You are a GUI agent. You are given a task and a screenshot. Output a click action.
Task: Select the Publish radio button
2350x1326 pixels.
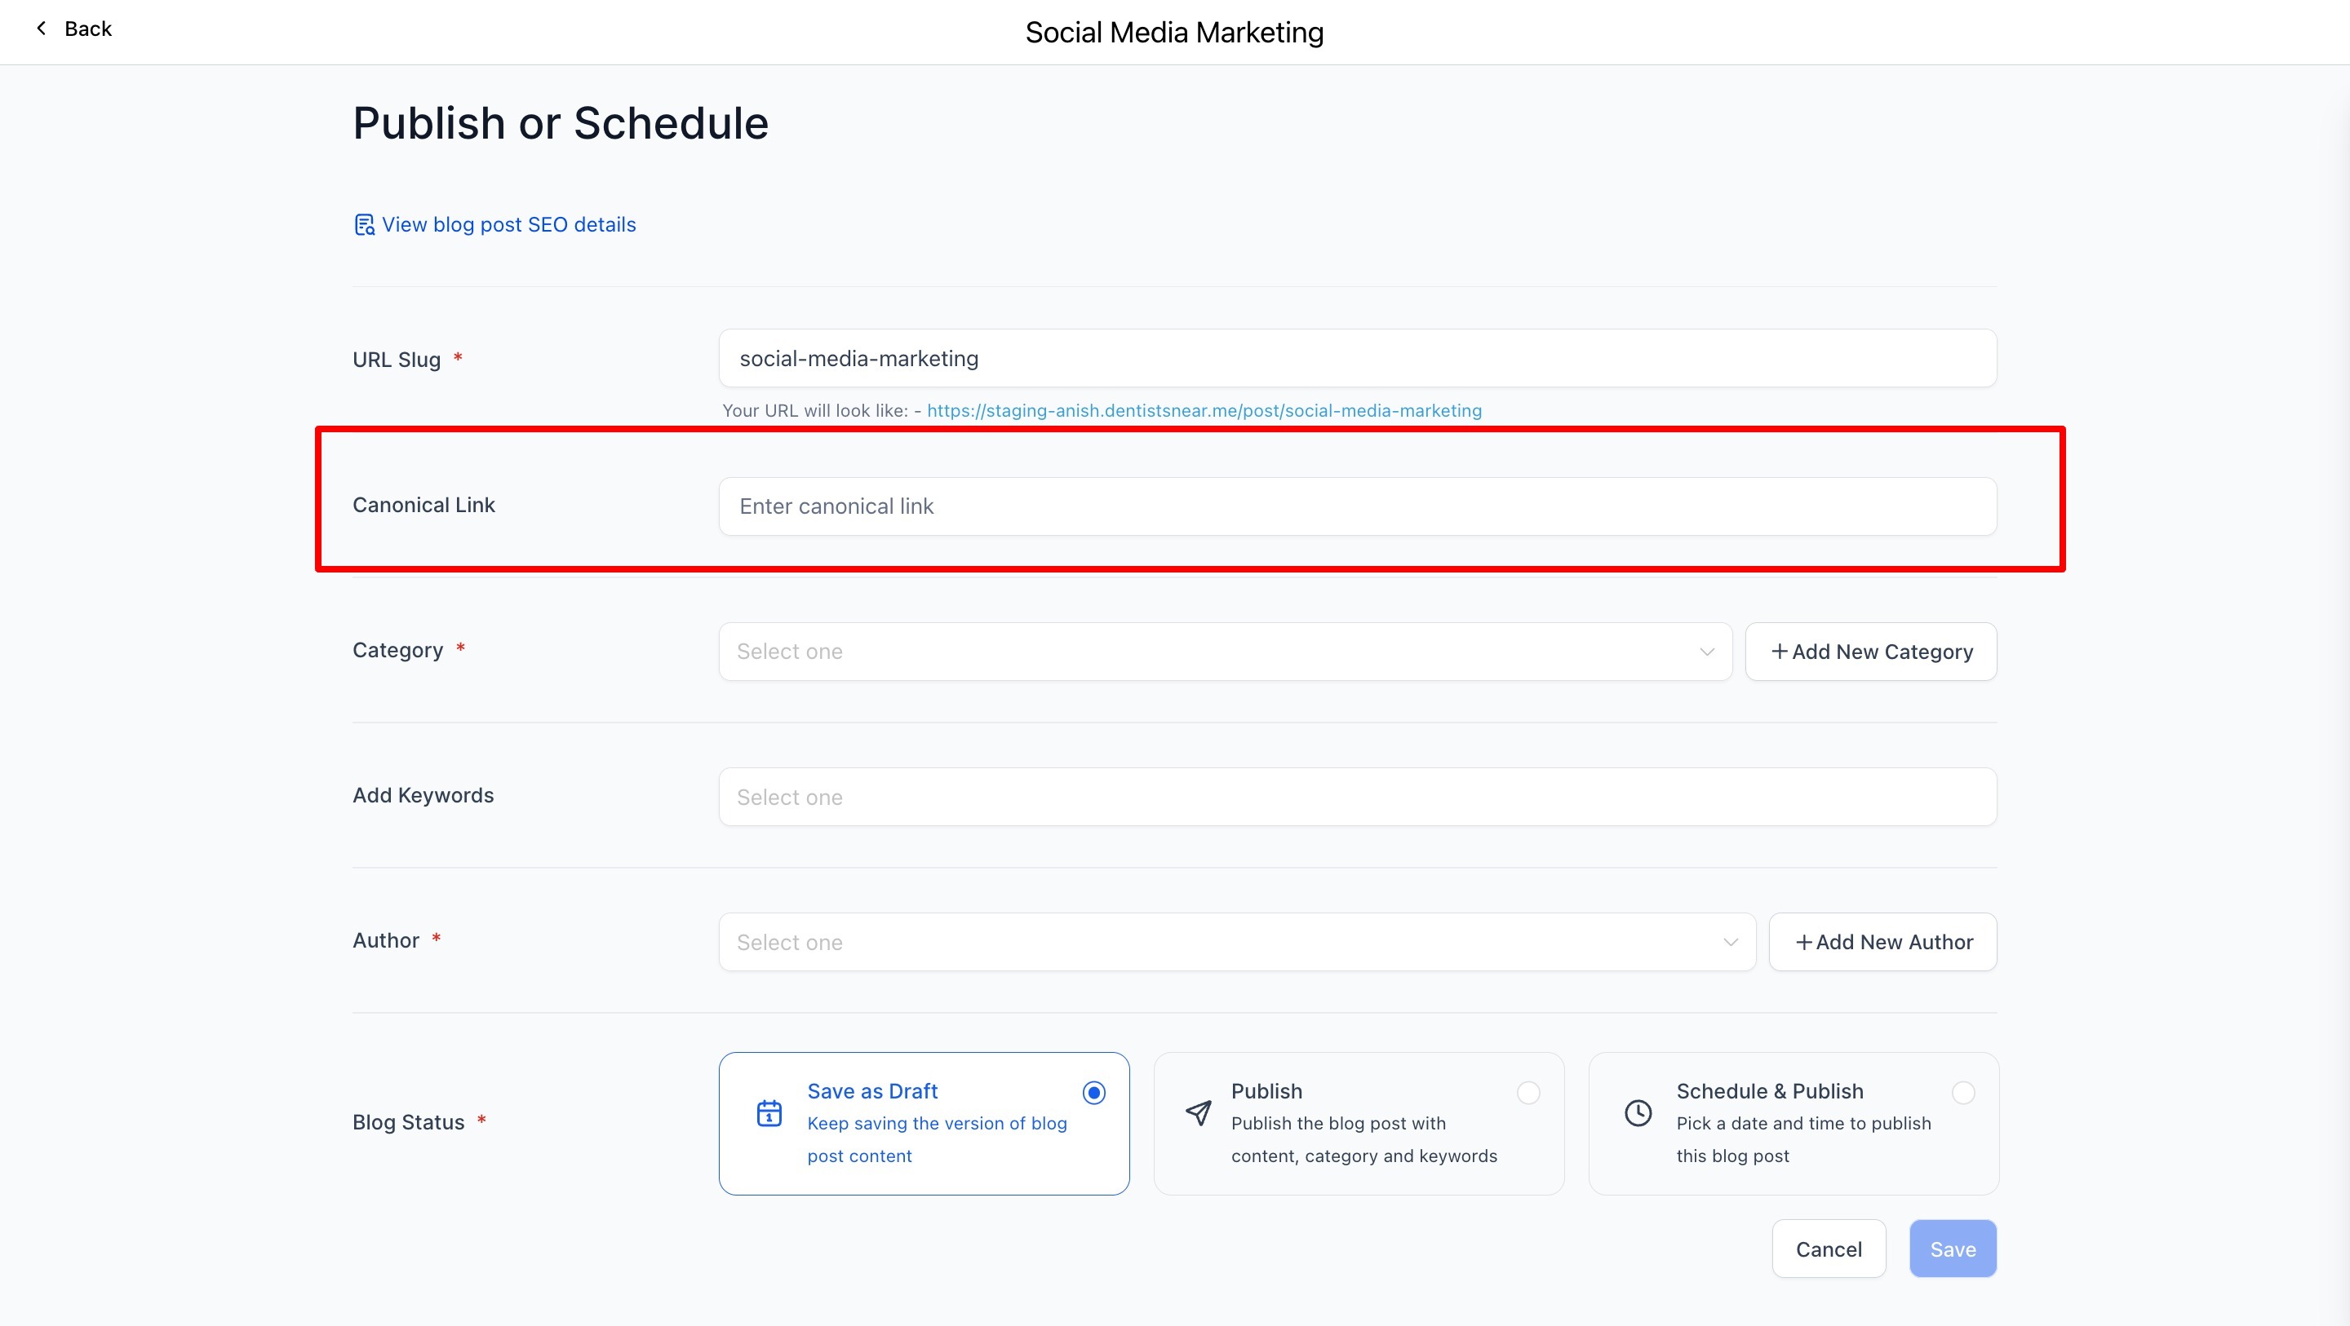pos(1528,1093)
